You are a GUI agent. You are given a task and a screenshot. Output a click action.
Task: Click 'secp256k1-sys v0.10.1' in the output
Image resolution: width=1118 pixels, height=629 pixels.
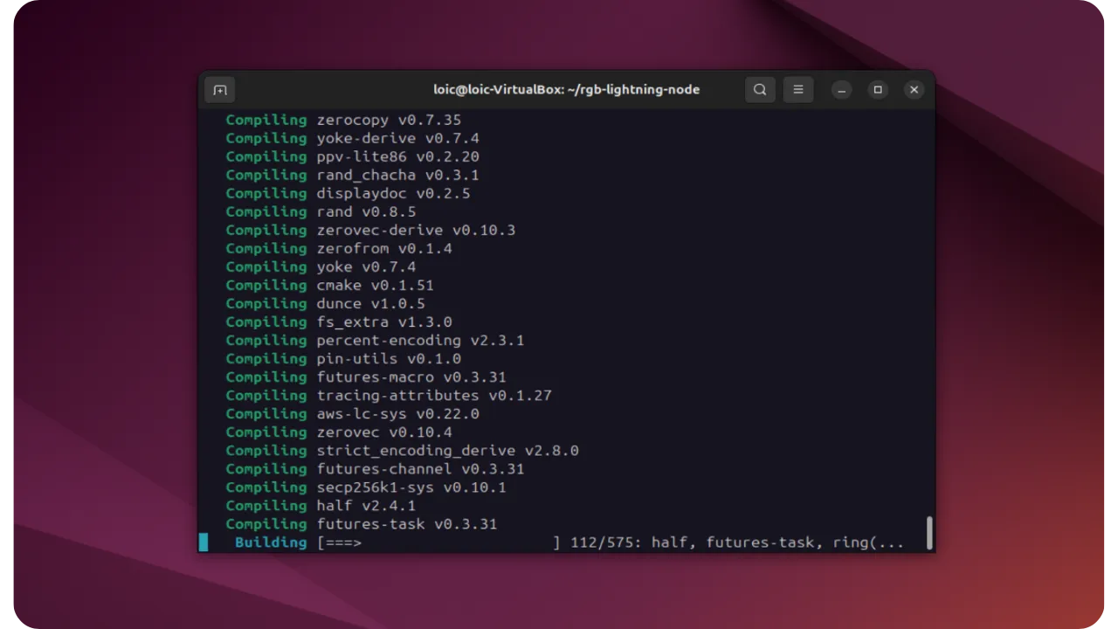(x=411, y=487)
